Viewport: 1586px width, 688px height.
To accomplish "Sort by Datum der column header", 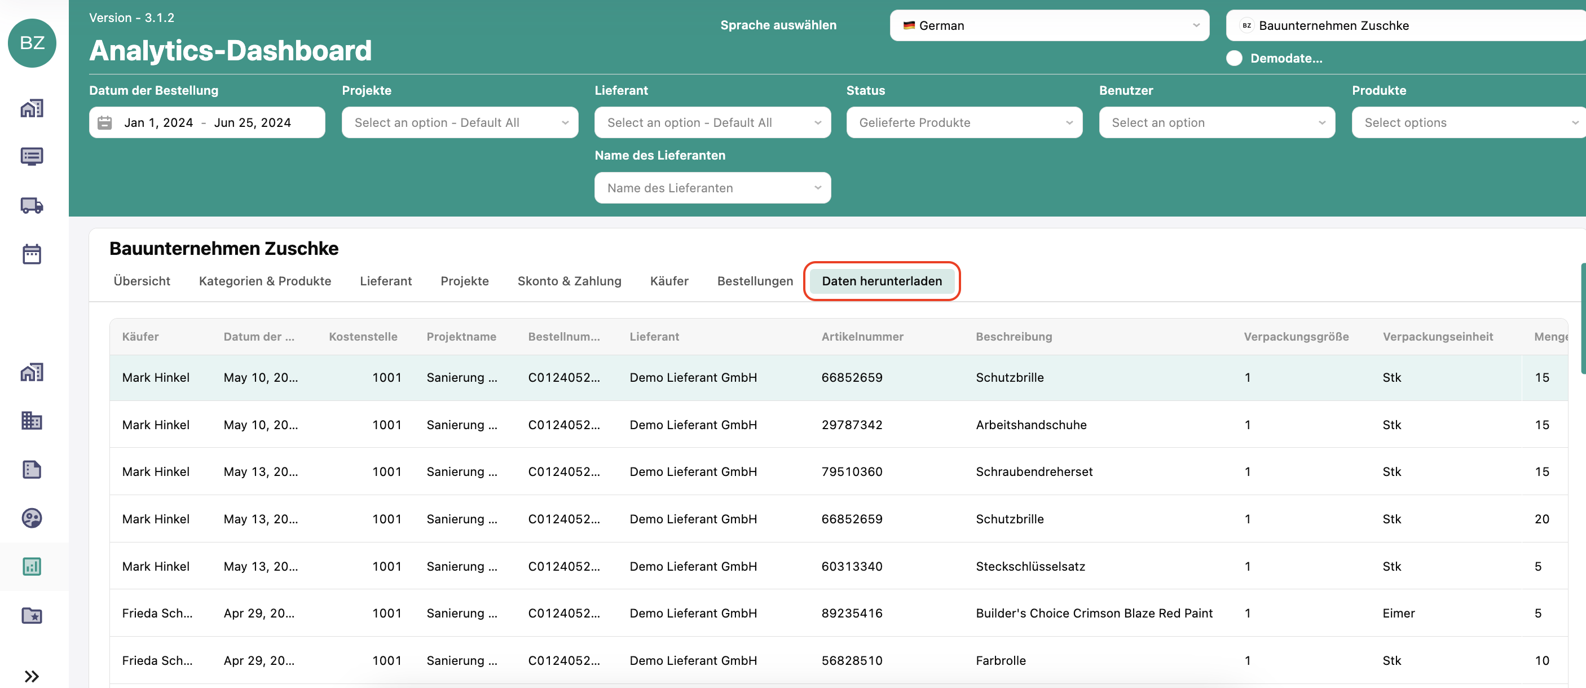I will point(258,337).
